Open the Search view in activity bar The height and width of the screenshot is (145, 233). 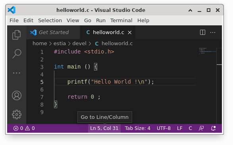pos(17,54)
